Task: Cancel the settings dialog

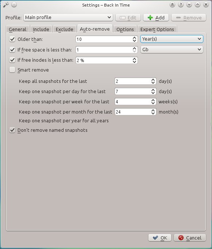Action: 190,238
